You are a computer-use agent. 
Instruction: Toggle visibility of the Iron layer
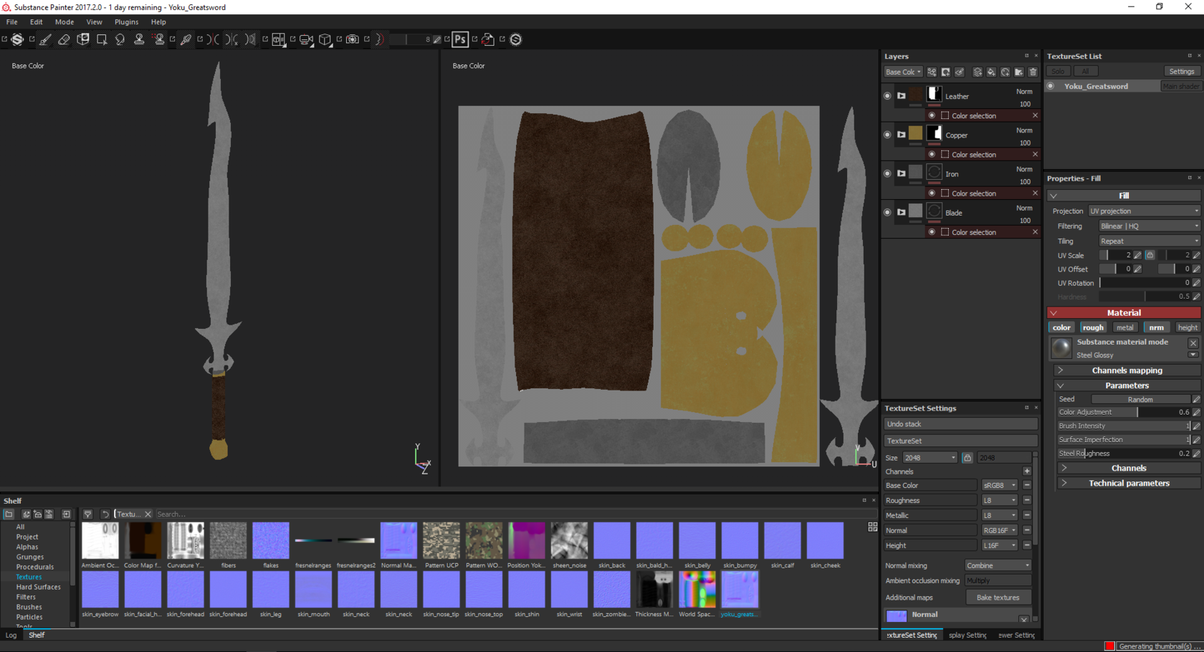point(887,173)
